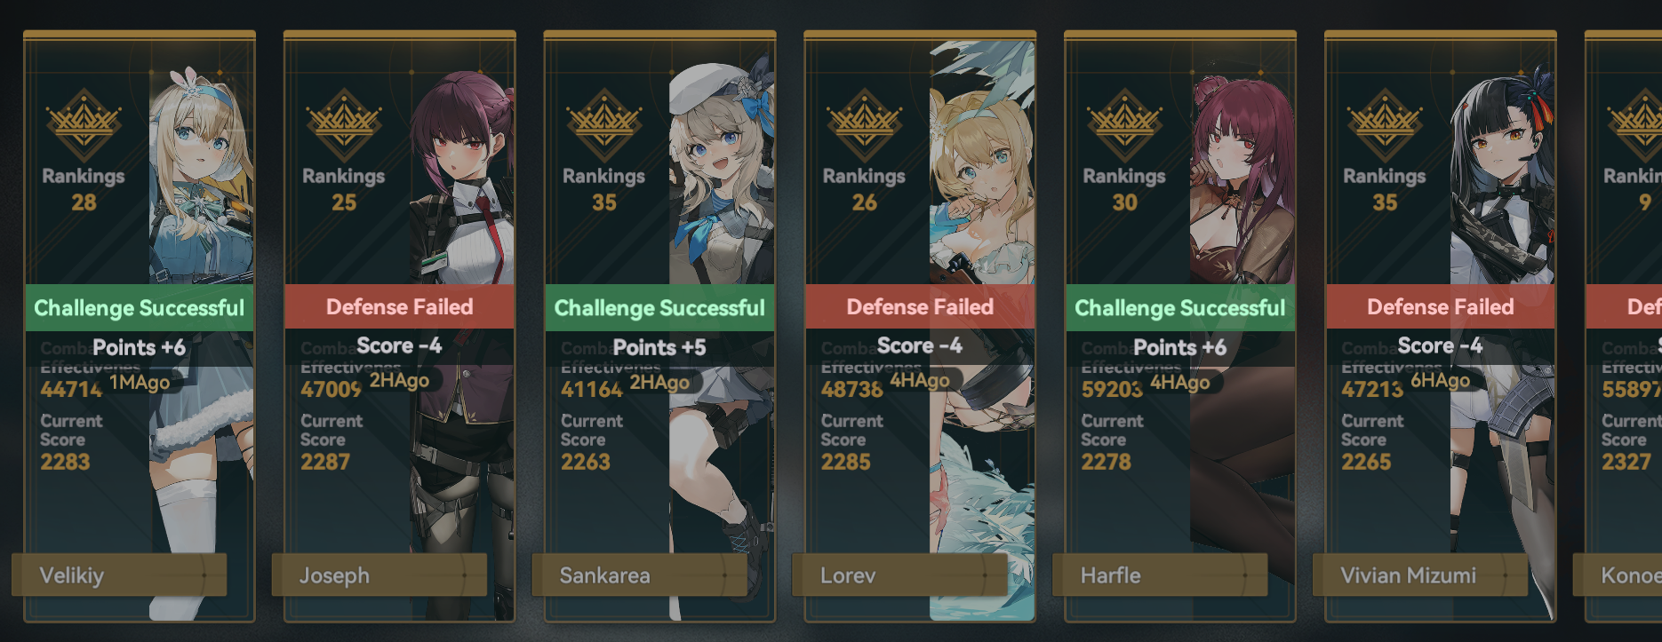Open Joseph's player name plate
The image size is (1662, 642).
tap(380, 575)
